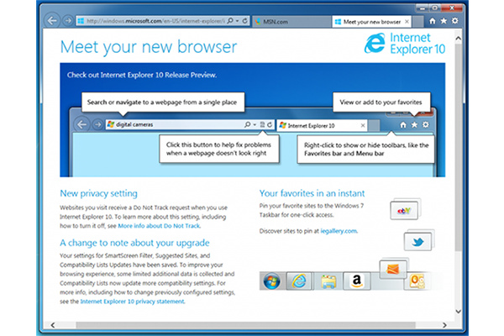Open the Home page via house icon
The image size is (504, 336).
[x=433, y=21]
